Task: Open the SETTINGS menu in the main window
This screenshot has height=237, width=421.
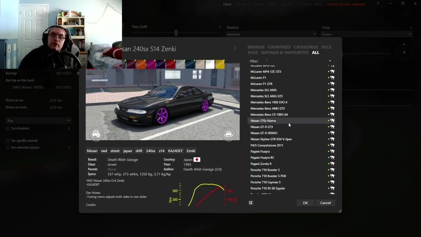Action: tap(304, 5)
